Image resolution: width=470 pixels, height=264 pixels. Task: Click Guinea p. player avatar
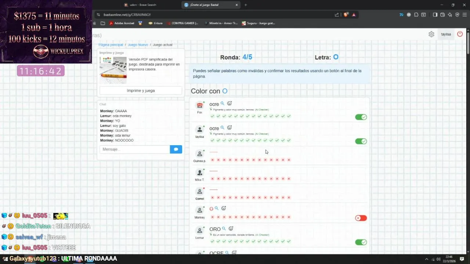pyautogui.click(x=200, y=154)
